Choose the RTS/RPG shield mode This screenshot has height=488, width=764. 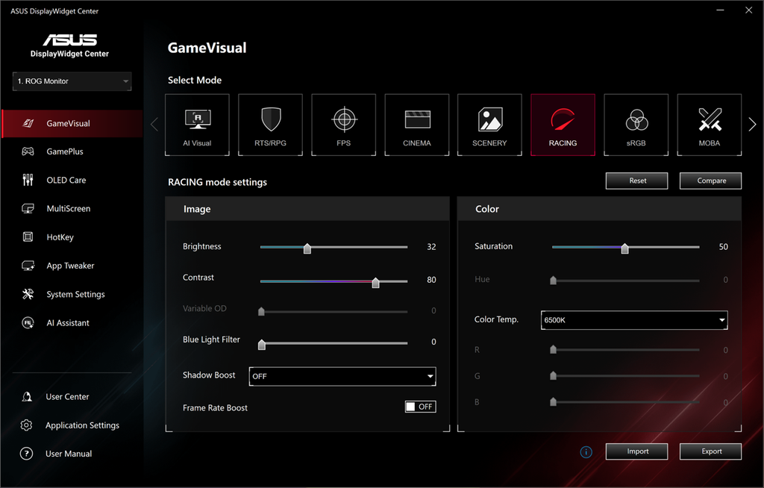pyautogui.click(x=270, y=125)
